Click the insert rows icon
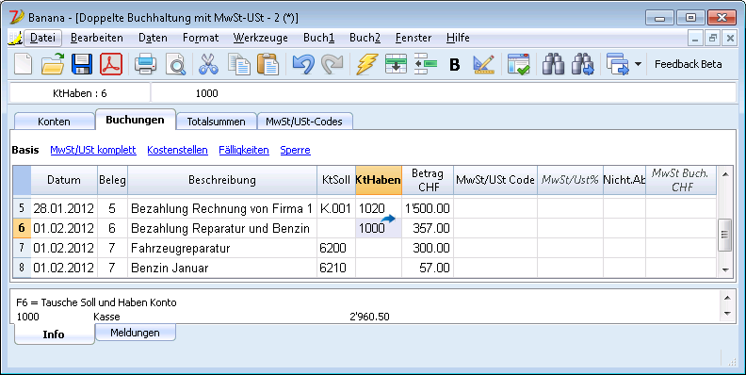Viewport: 746px width, 375px height. (396, 64)
